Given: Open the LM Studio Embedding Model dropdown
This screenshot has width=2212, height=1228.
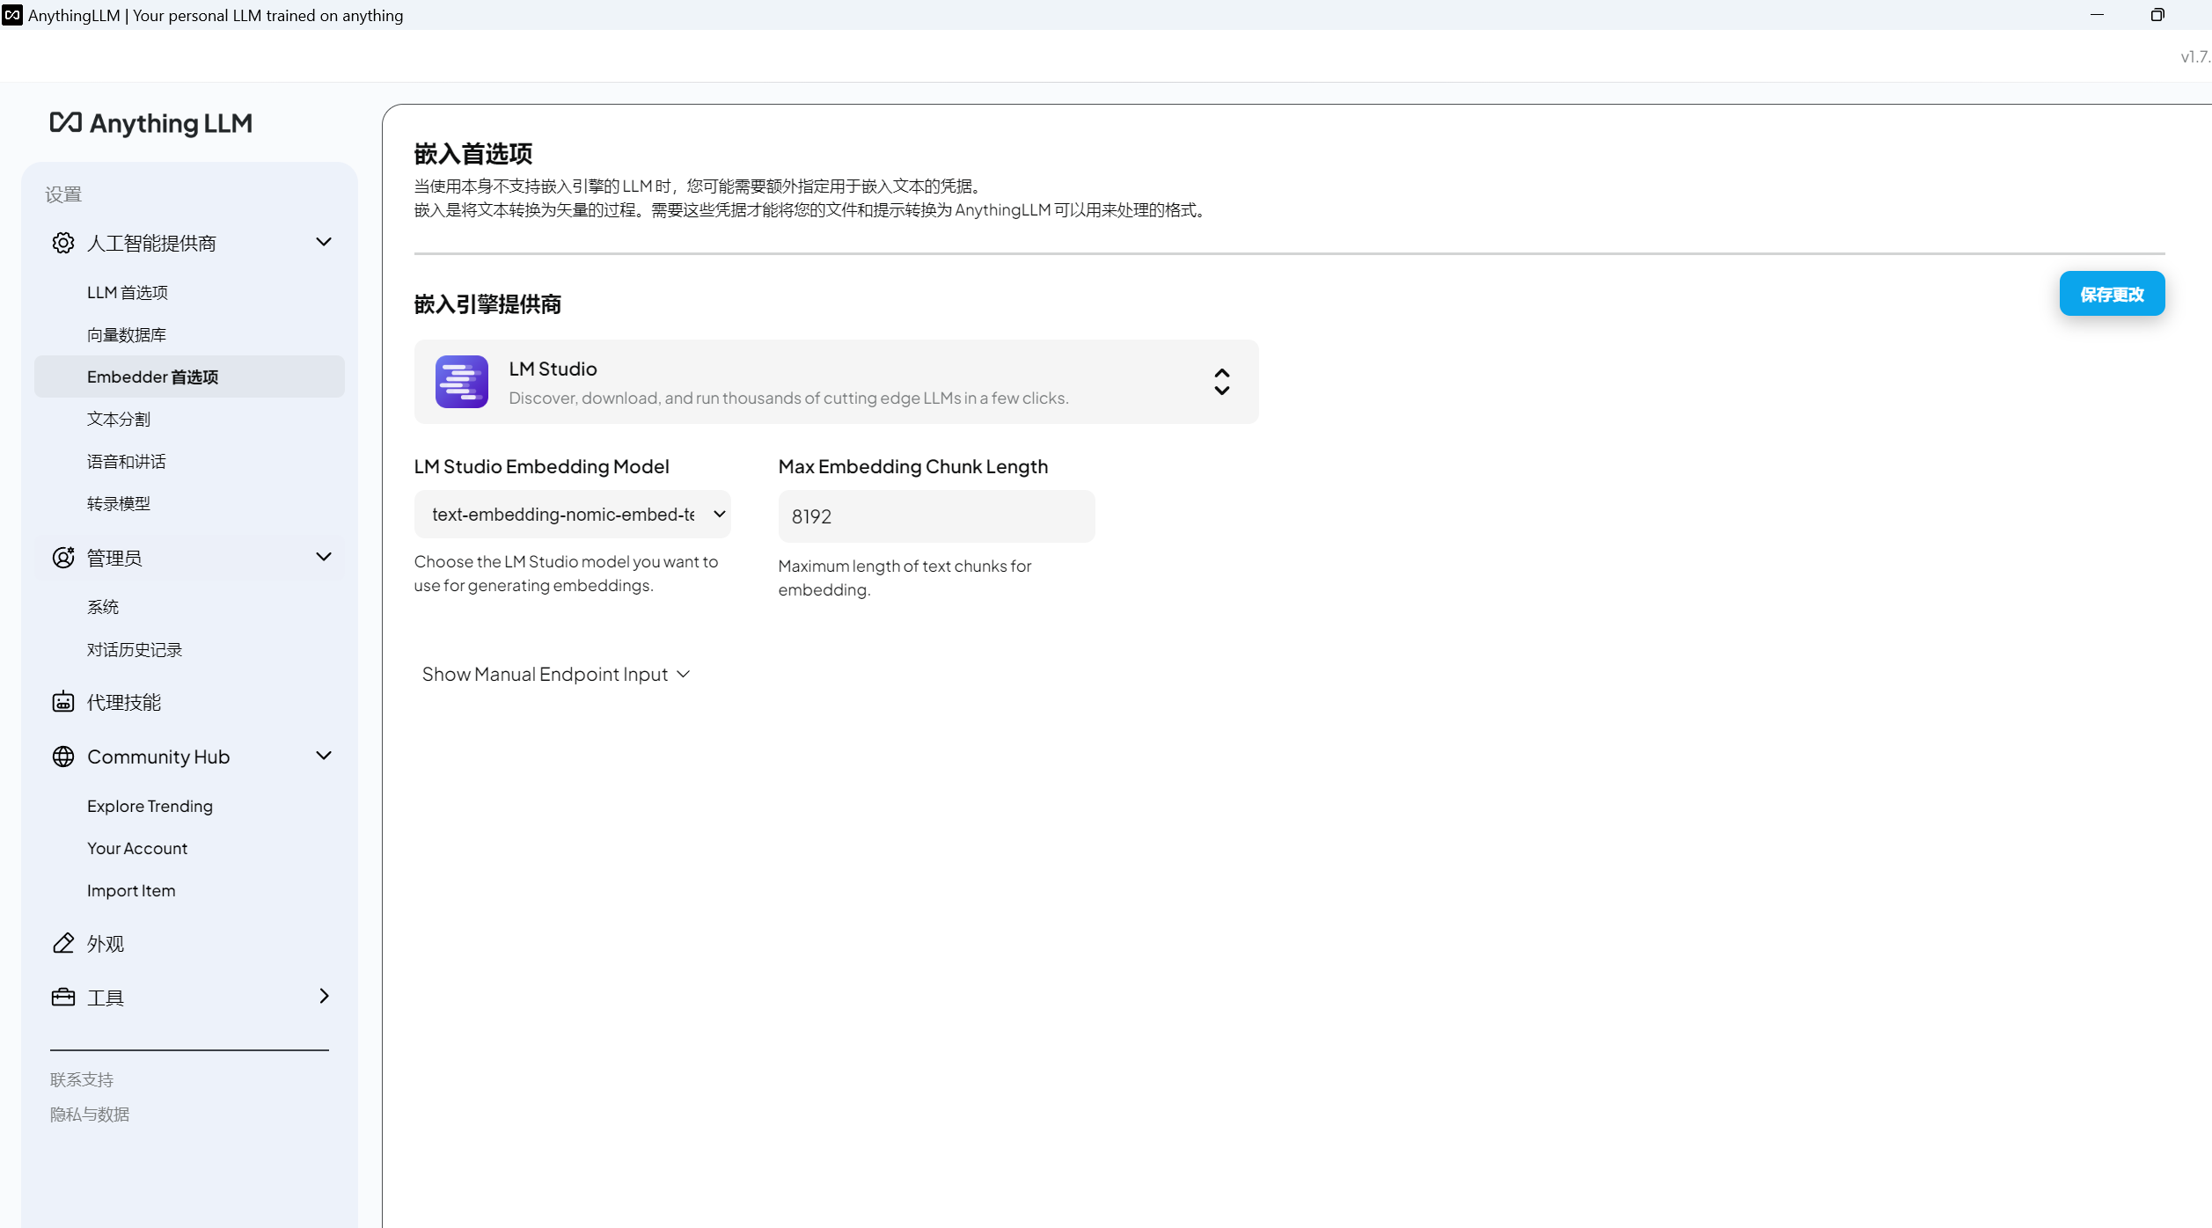Looking at the screenshot, I should 573,515.
